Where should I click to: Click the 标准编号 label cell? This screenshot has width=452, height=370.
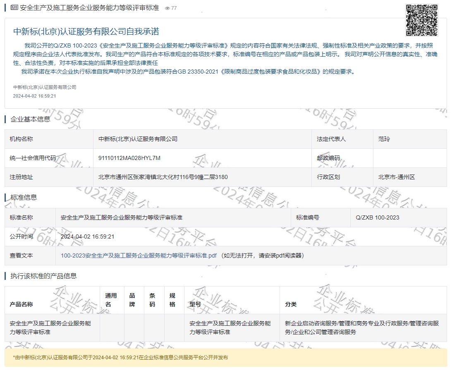pos(321,217)
